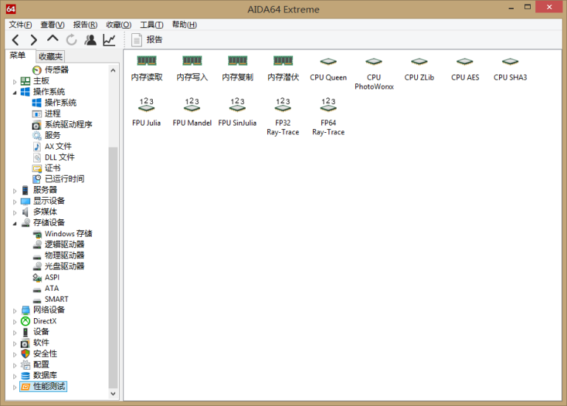Open the 内存复制 memory copy benchmark
Viewport: 567px width, 406px height.
238,69
